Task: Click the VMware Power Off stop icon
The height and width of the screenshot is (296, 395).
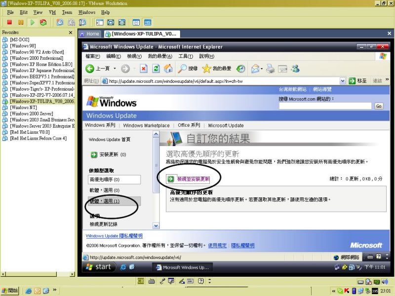Action: [x=9, y=22]
